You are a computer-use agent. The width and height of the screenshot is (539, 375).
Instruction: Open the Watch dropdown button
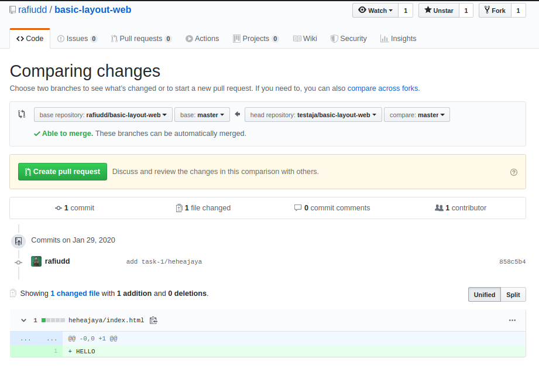point(375,11)
